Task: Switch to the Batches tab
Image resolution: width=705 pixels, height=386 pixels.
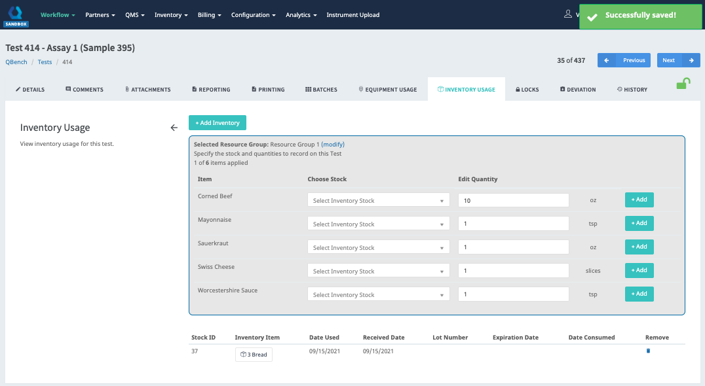Action: click(321, 90)
